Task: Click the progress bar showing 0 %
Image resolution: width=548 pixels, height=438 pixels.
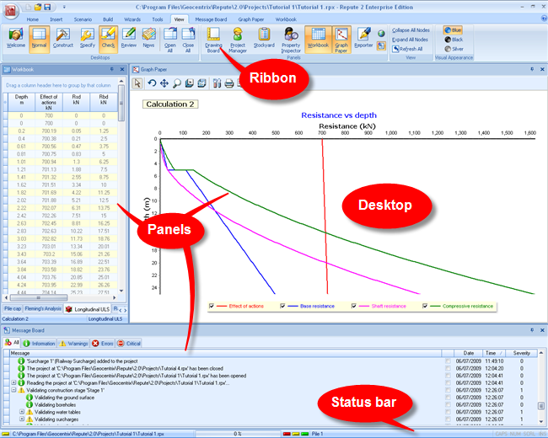Action: [x=238, y=434]
